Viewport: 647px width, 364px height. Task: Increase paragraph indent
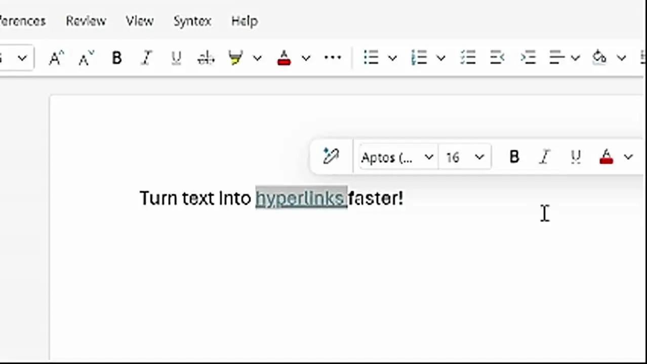(x=528, y=58)
